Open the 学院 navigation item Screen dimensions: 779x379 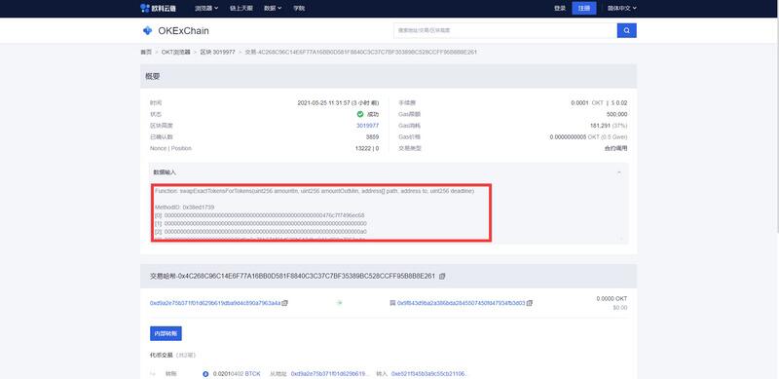tap(299, 8)
